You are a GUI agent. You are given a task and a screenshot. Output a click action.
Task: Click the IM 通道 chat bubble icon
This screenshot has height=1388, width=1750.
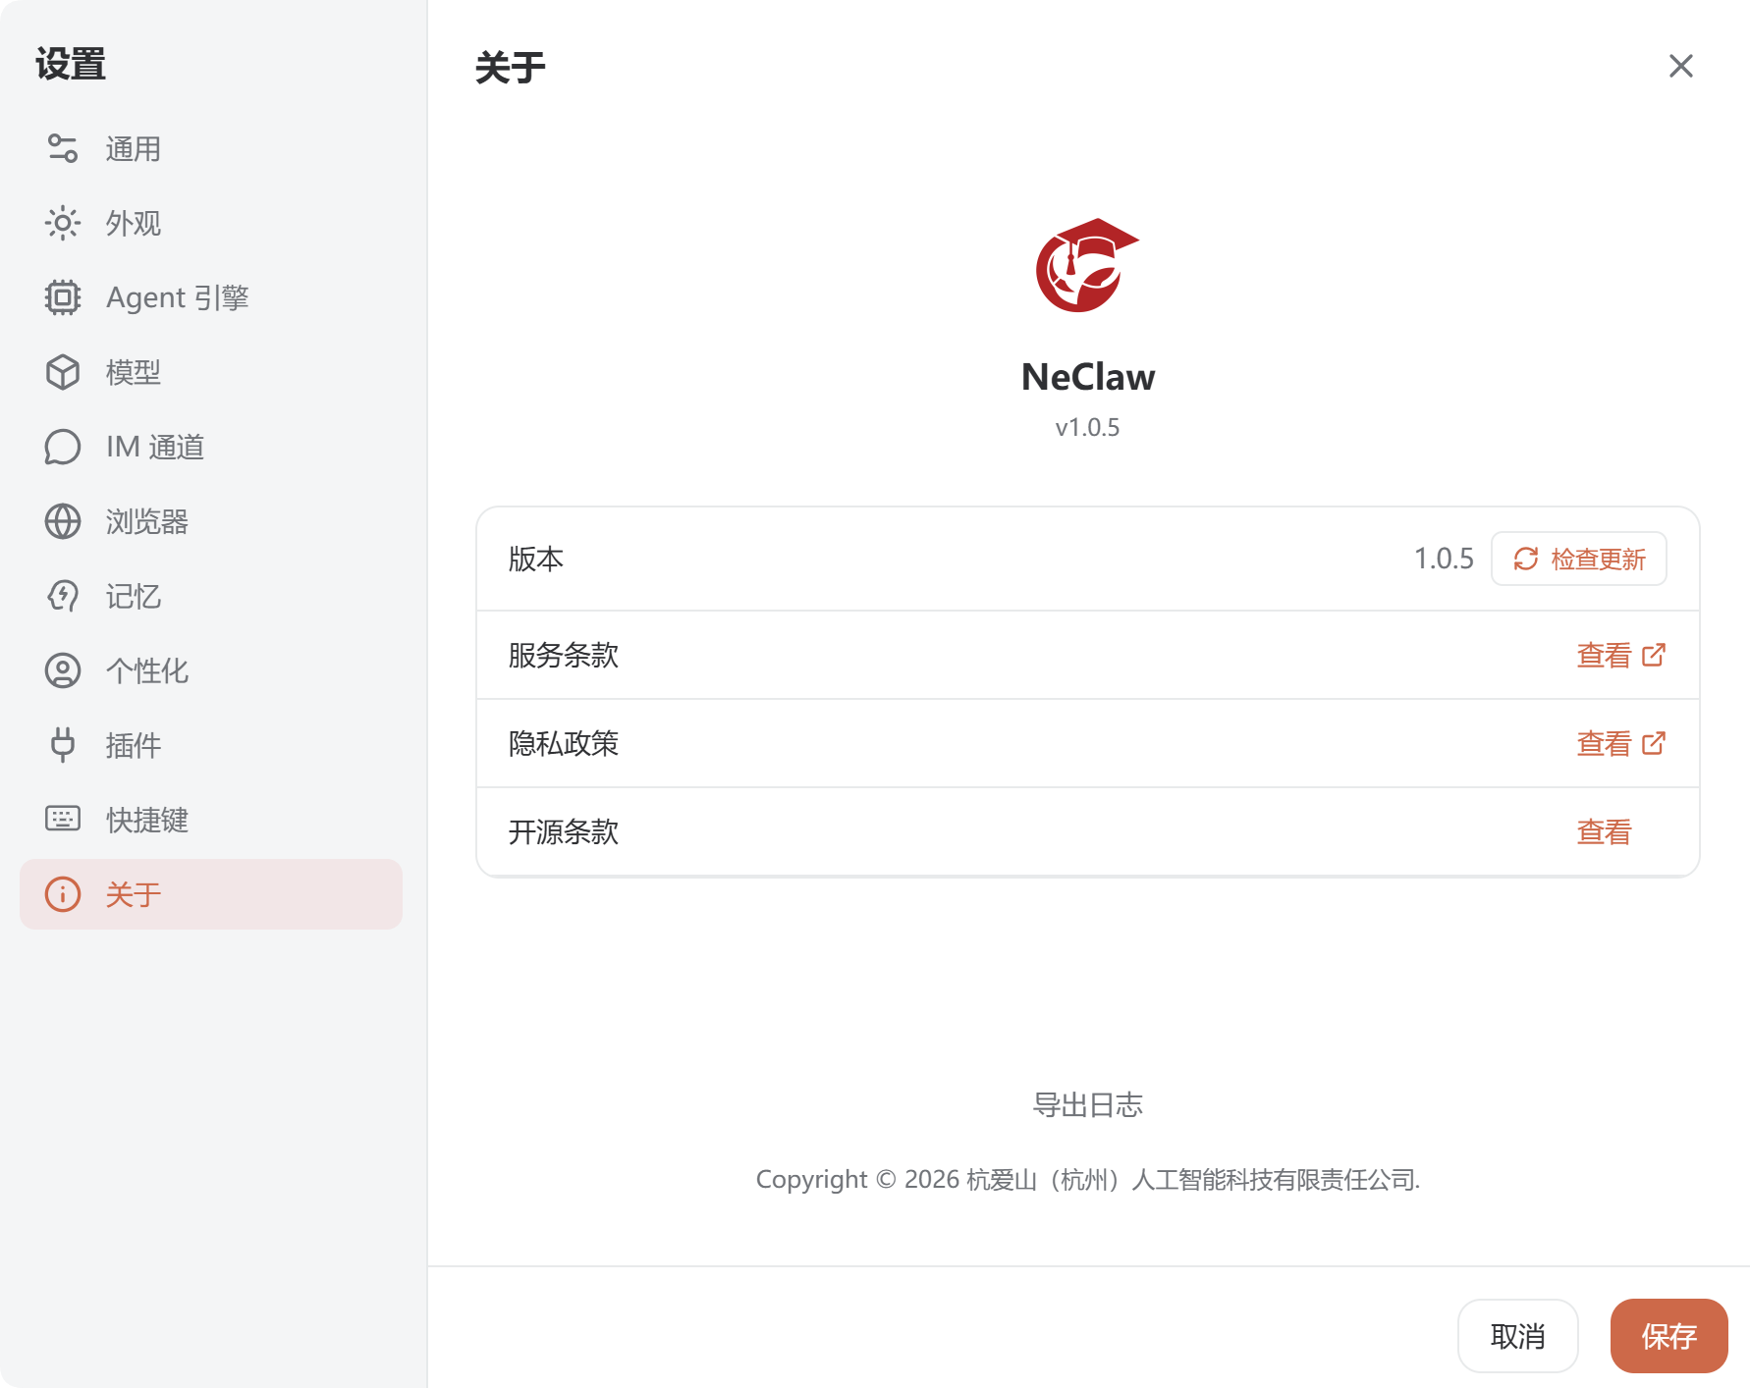(x=63, y=447)
